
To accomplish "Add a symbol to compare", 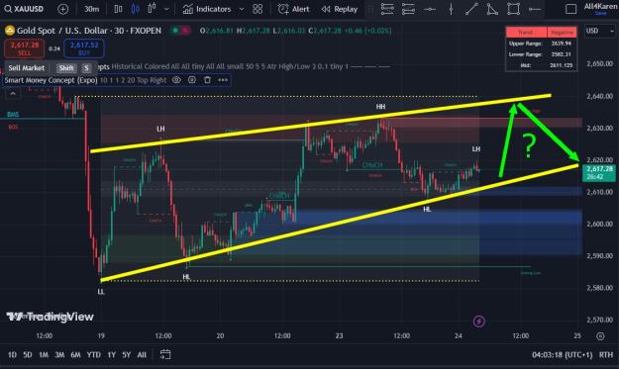I will [62, 9].
